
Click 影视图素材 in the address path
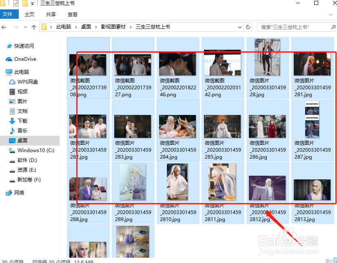[x=113, y=27]
